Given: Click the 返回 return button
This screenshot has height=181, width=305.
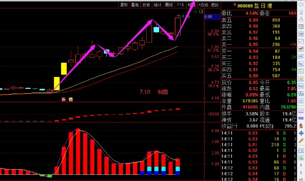Looking at the screenshot, I should pos(214,5).
